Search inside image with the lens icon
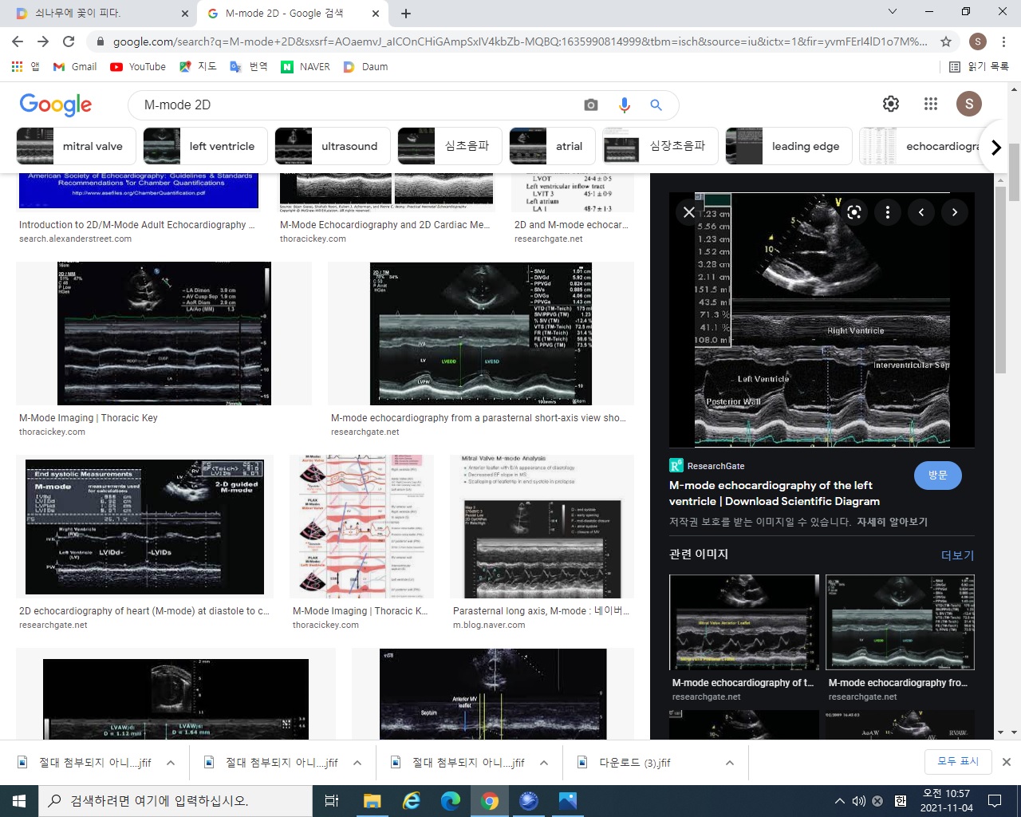Image resolution: width=1021 pixels, height=817 pixels. click(x=854, y=212)
